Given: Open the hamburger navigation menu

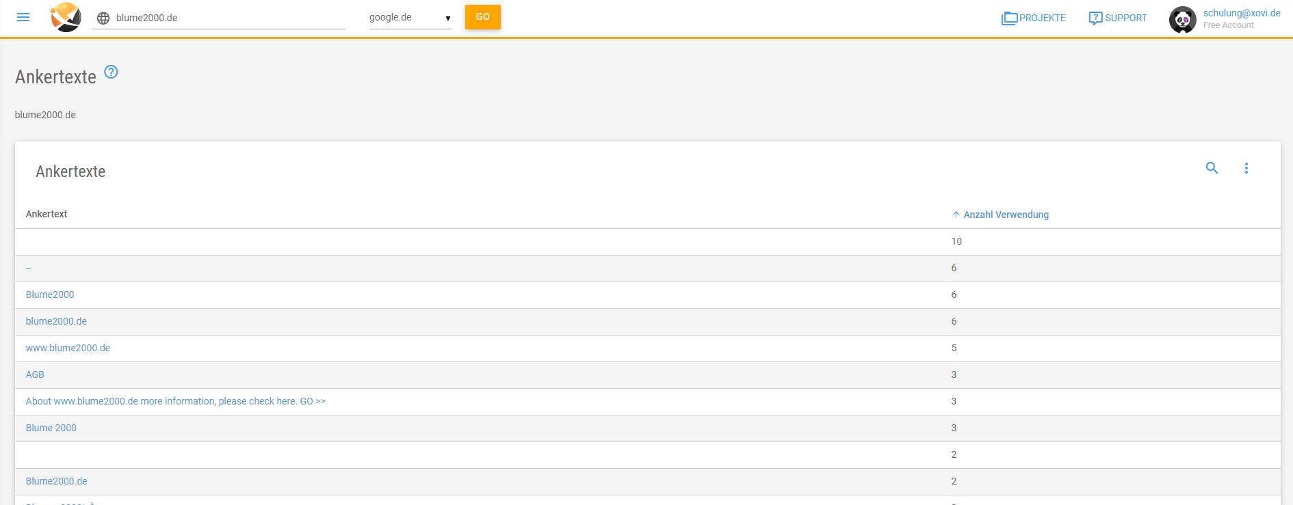Looking at the screenshot, I should click(x=23, y=17).
